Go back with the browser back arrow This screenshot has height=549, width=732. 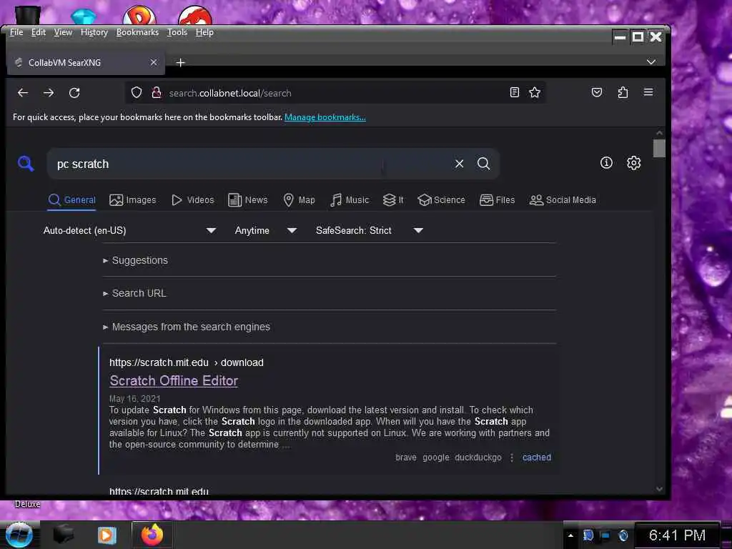[x=22, y=93]
